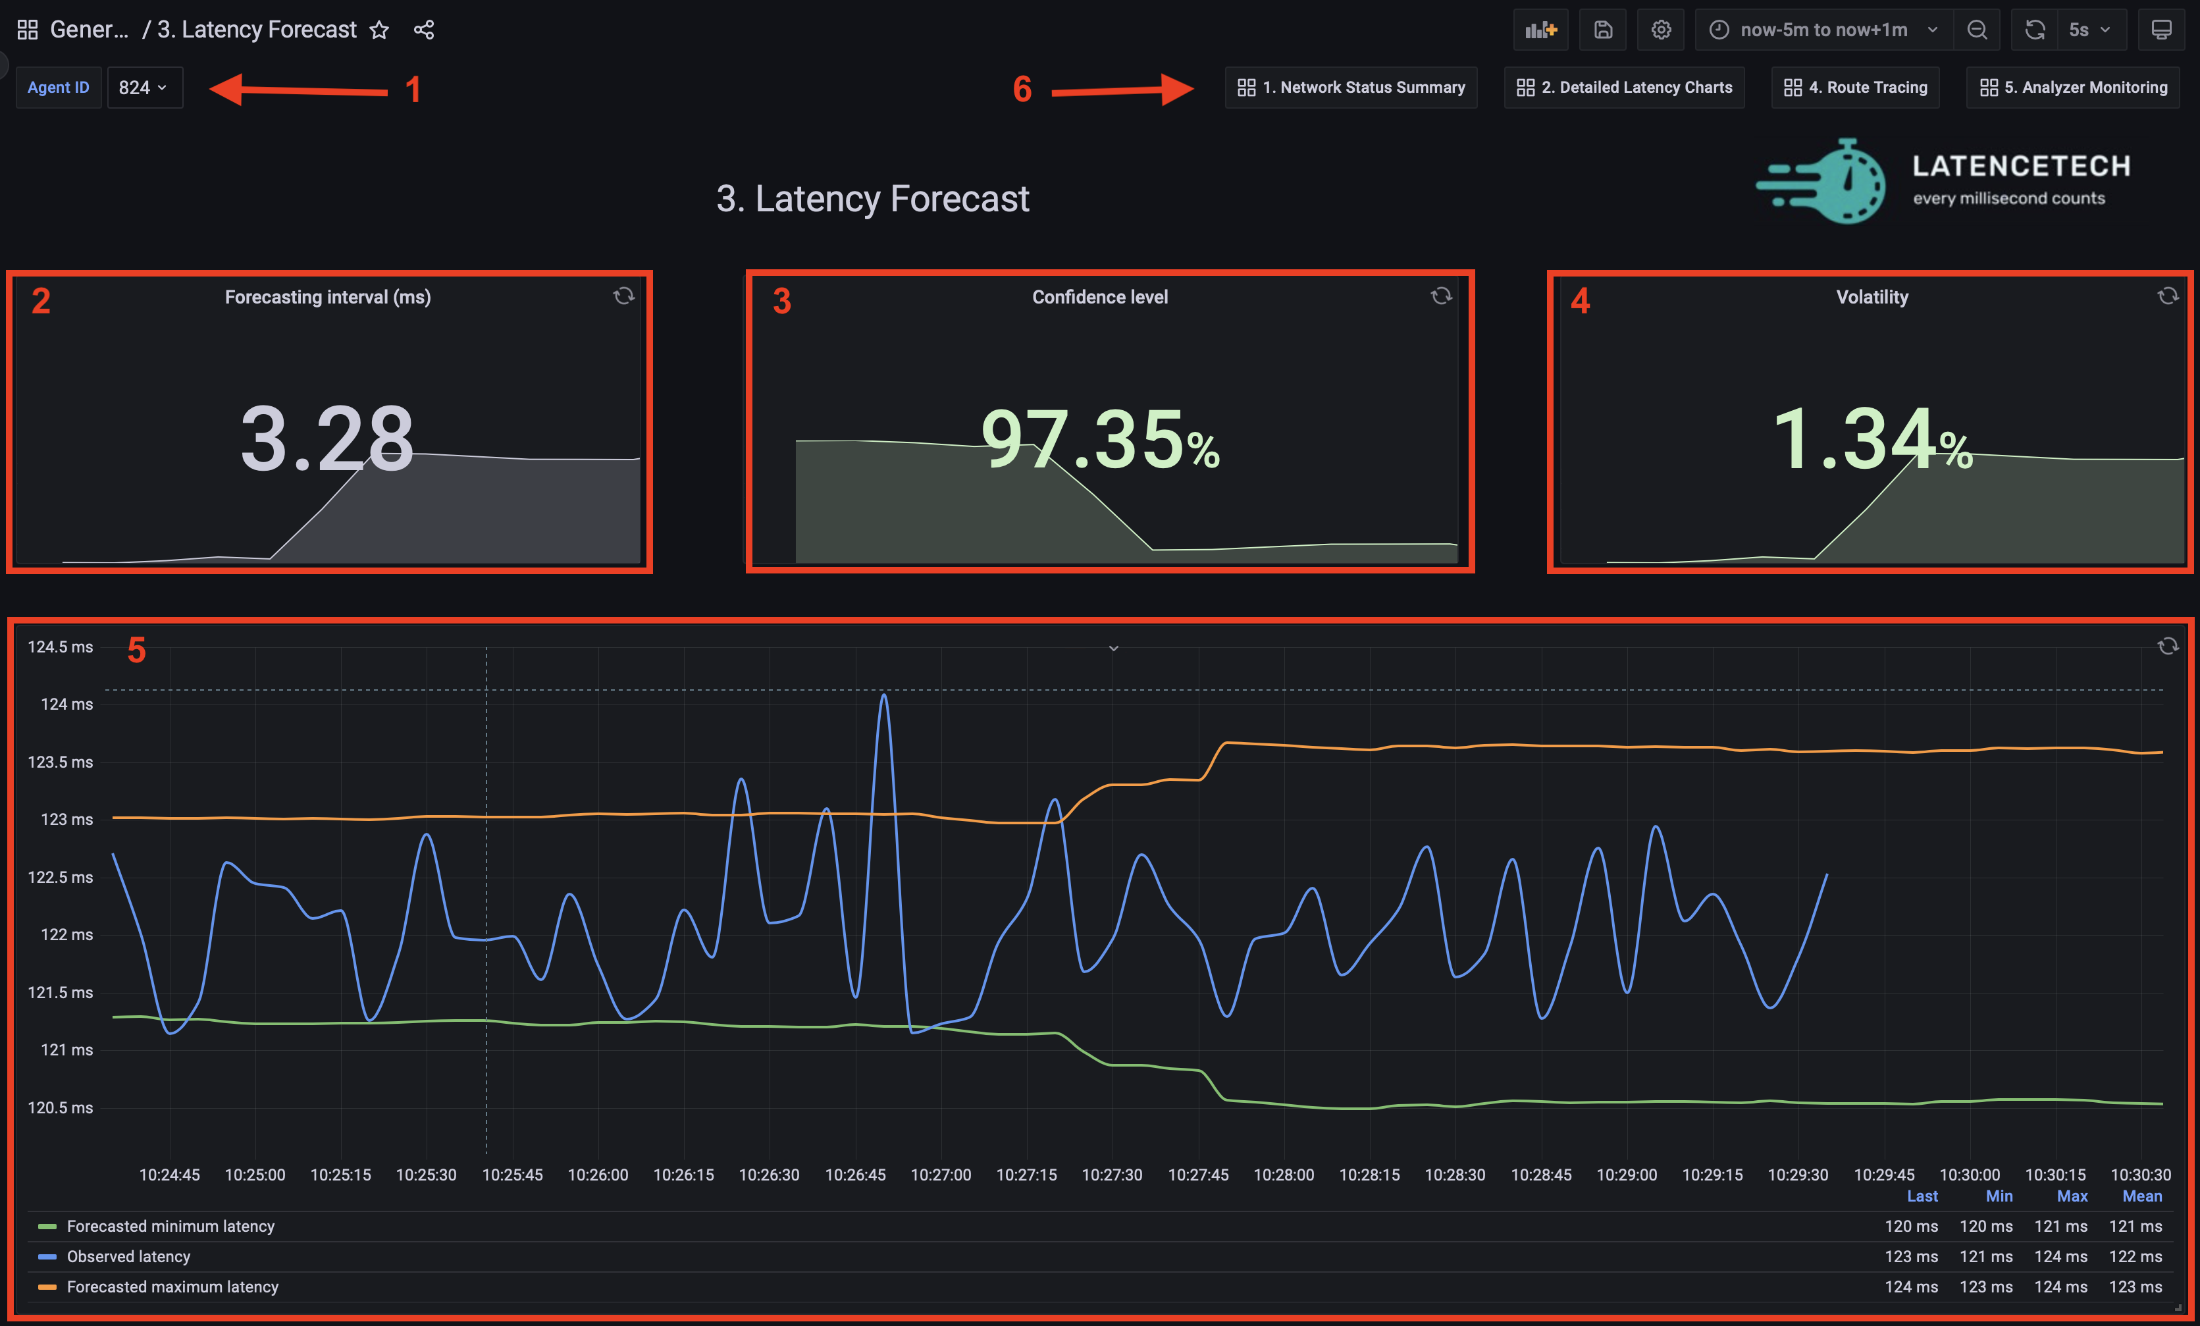This screenshot has height=1326, width=2200.
Task: Hide the Observed latency series in the legend
Action: pos(128,1256)
